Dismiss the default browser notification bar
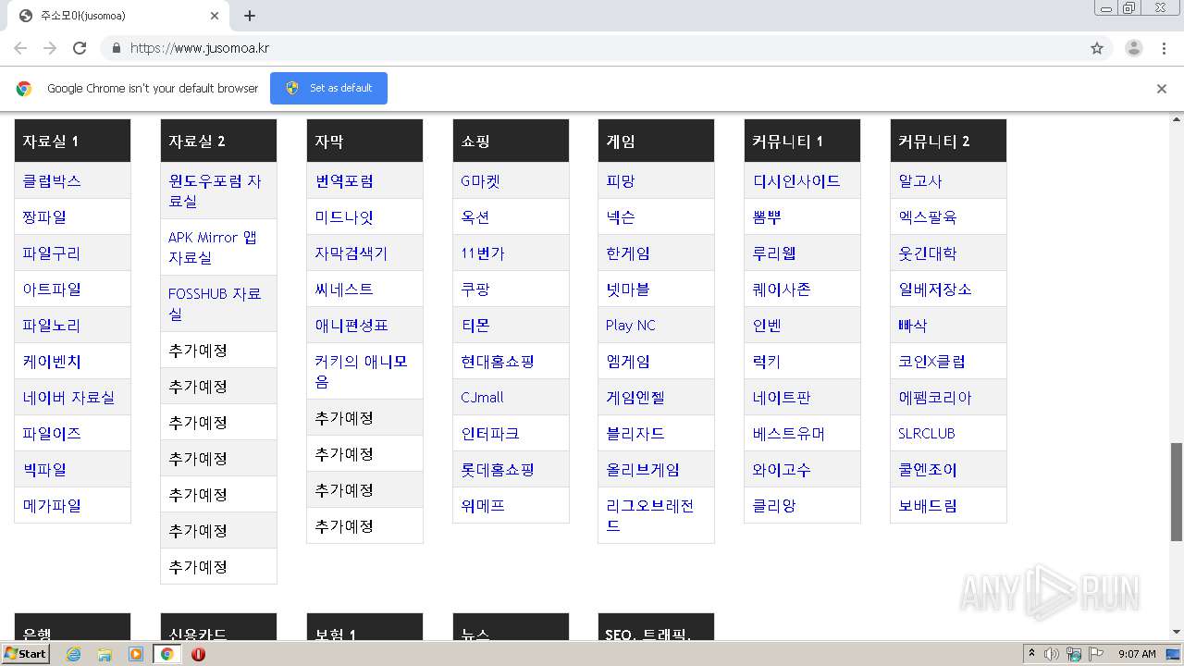 (x=1162, y=89)
